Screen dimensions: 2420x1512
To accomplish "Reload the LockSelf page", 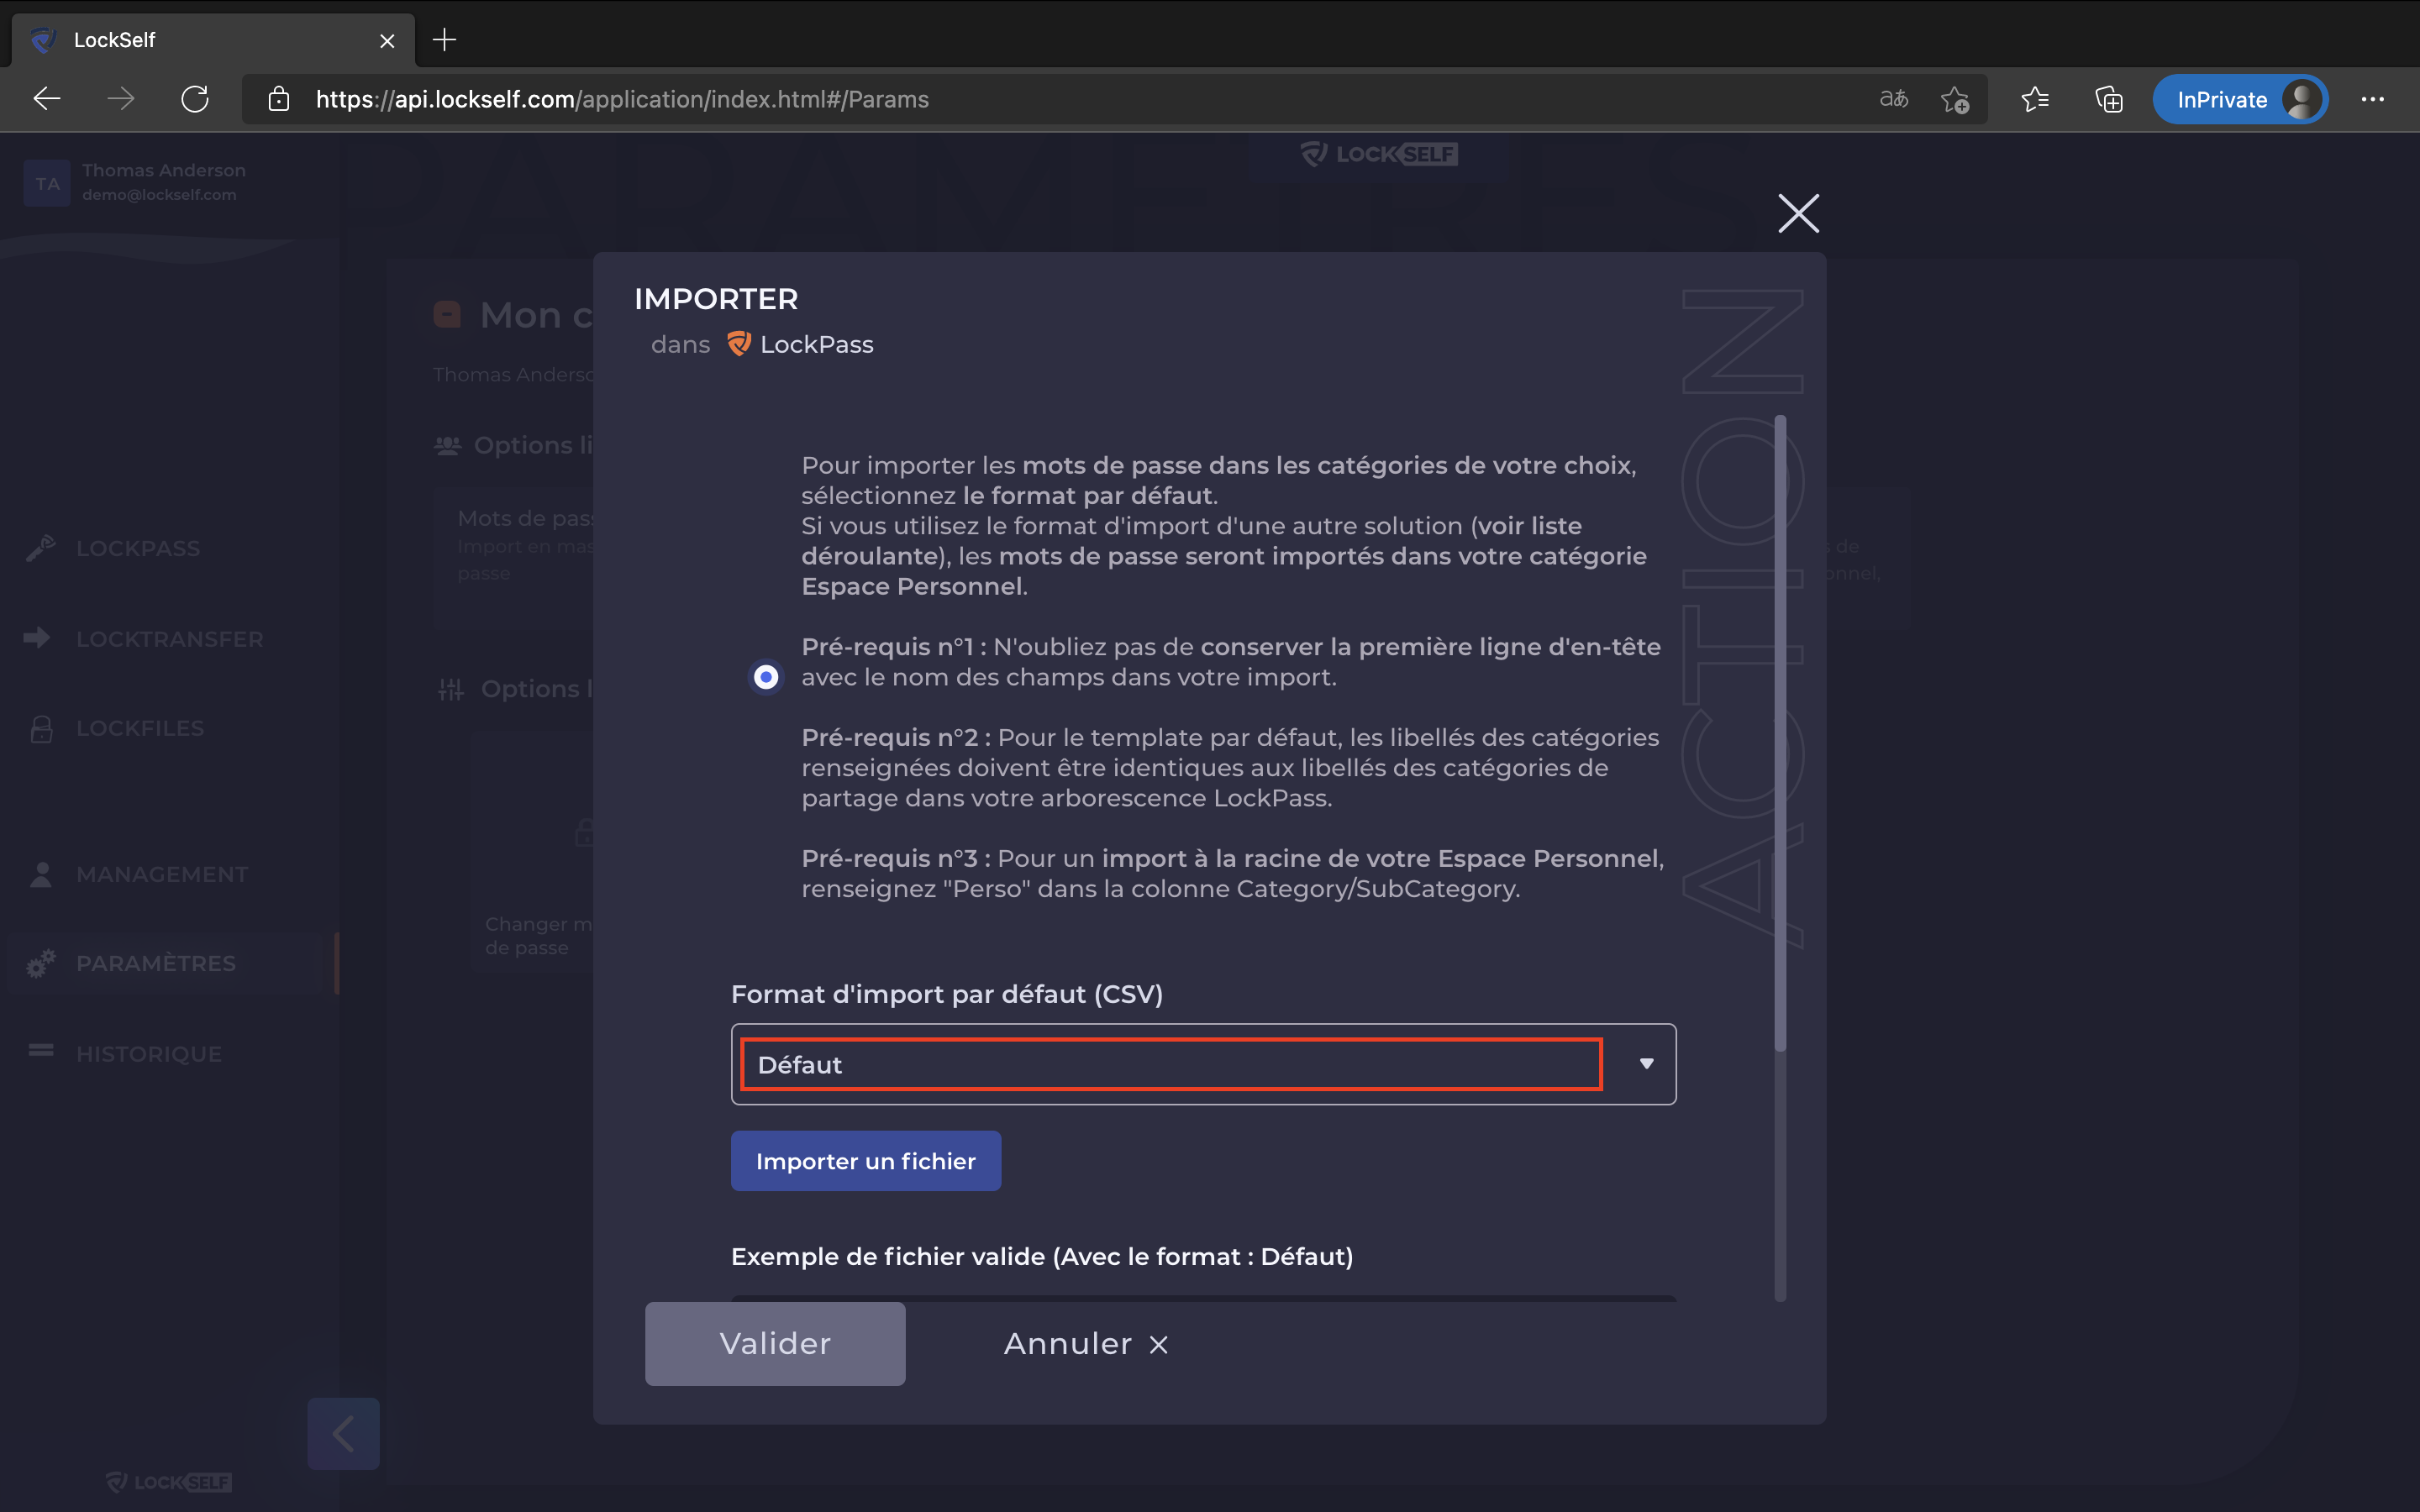I will (195, 99).
